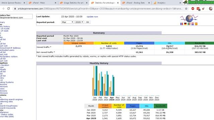Switch language using the French flag
Image resolution: width=214 pixels, height=120 pixels.
[x=182, y=24]
